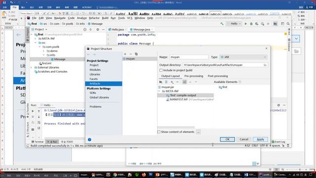Confirm the dialog with the OK button
The image size is (316, 178).
point(227,139)
